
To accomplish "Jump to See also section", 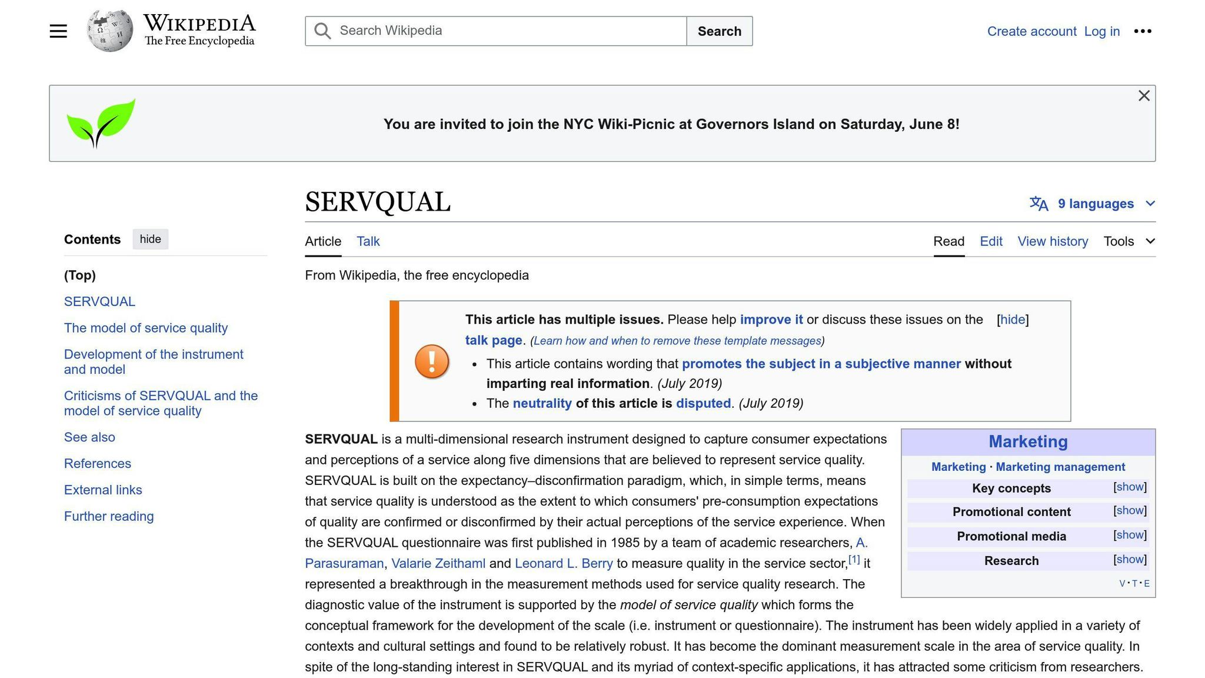I will (x=89, y=437).
